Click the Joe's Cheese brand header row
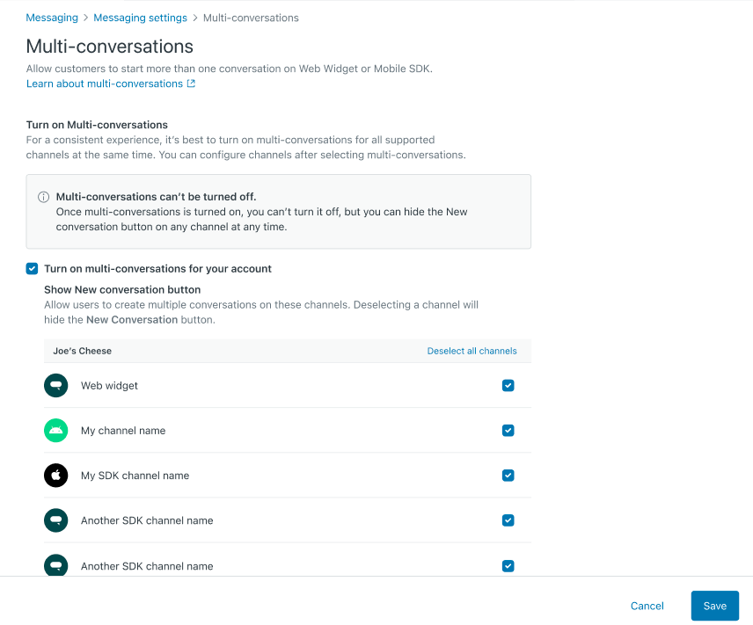This screenshot has height=625, width=753. pyautogui.click(x=83, y=351)
